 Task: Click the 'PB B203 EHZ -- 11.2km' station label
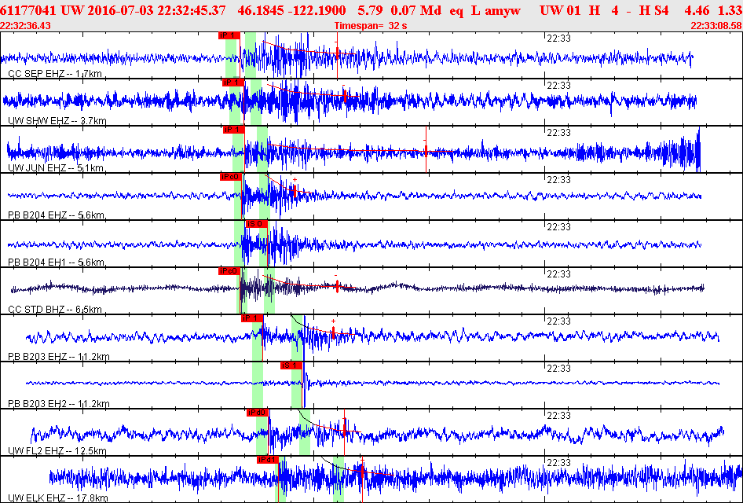[x=59, y=357]
